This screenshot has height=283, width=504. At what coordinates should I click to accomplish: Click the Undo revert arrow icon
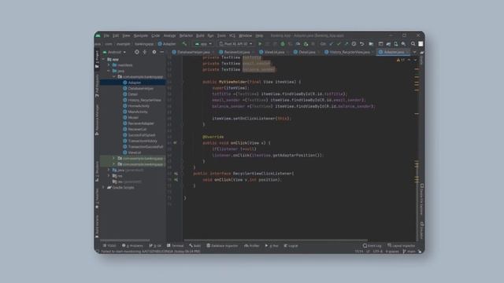coord(362,44)
